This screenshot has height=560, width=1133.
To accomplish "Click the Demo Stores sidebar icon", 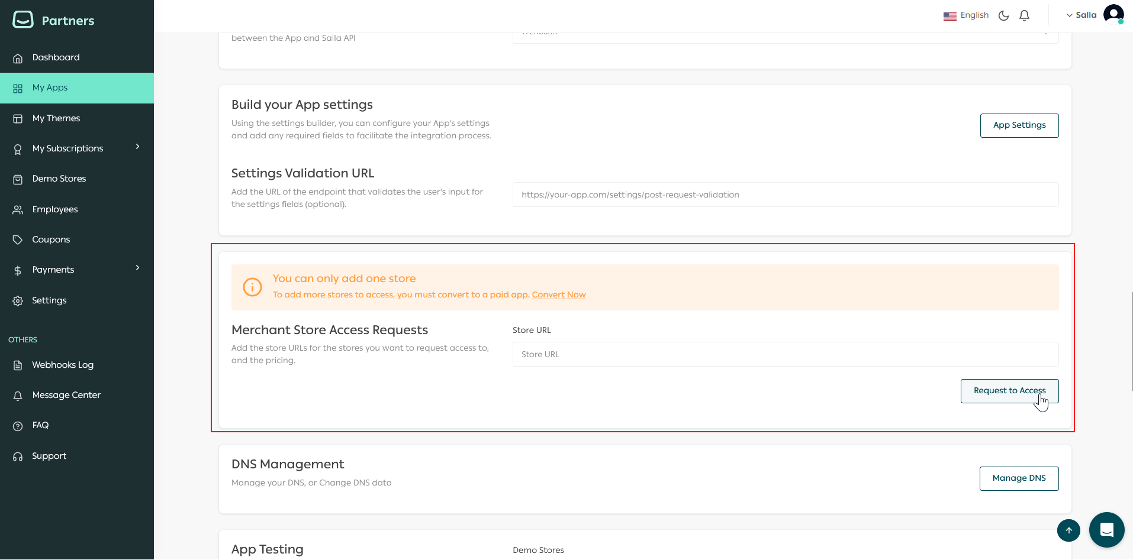I will [18, 179].
